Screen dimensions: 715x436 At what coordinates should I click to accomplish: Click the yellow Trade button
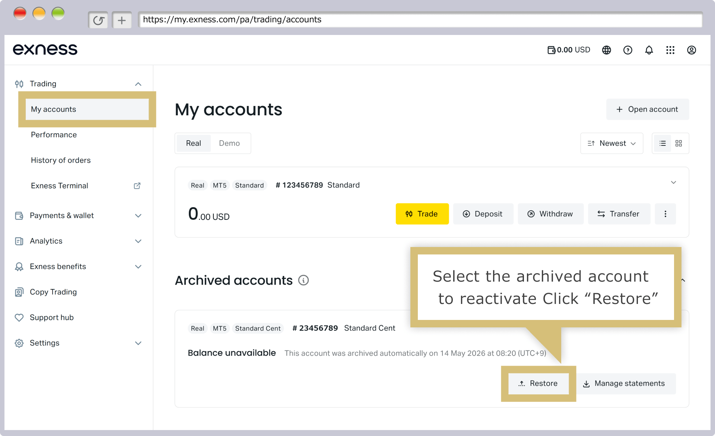(x=422, y=214)
